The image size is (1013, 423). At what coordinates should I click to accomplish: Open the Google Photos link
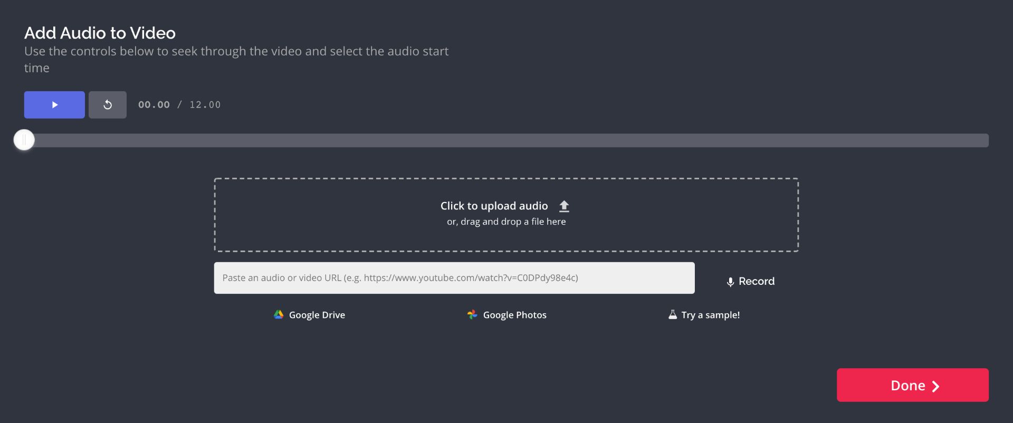pyautogui.click(x=514, y=315)
